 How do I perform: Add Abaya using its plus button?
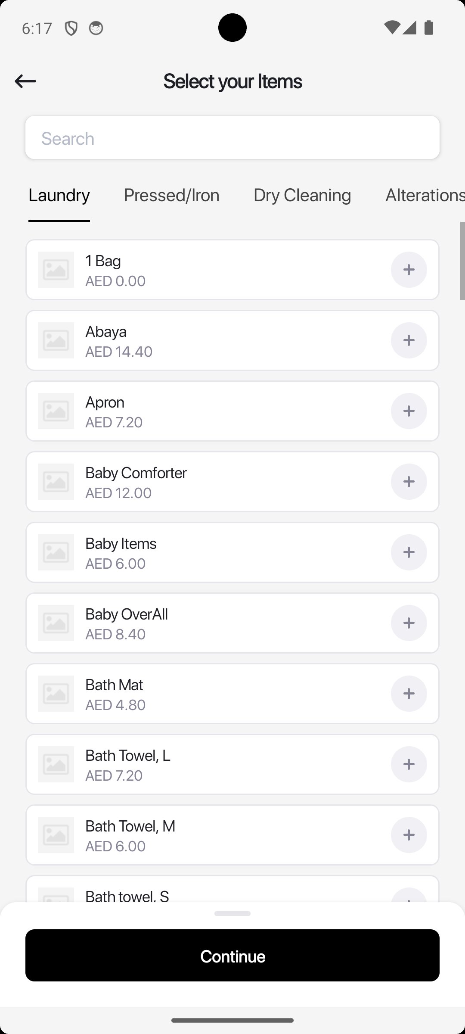(409, 340)
